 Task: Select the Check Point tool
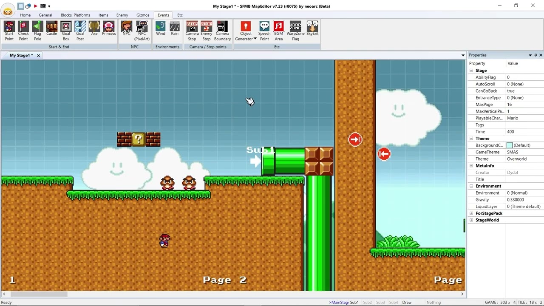(x=23, y=31)
